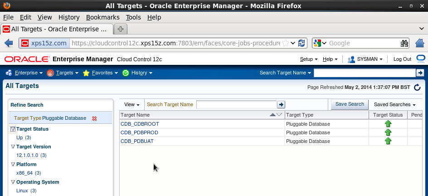Click the green status arrow for CDB_PDBPROD
The height and width of the screenshot is (196, 428).
(x=388, y=132)
